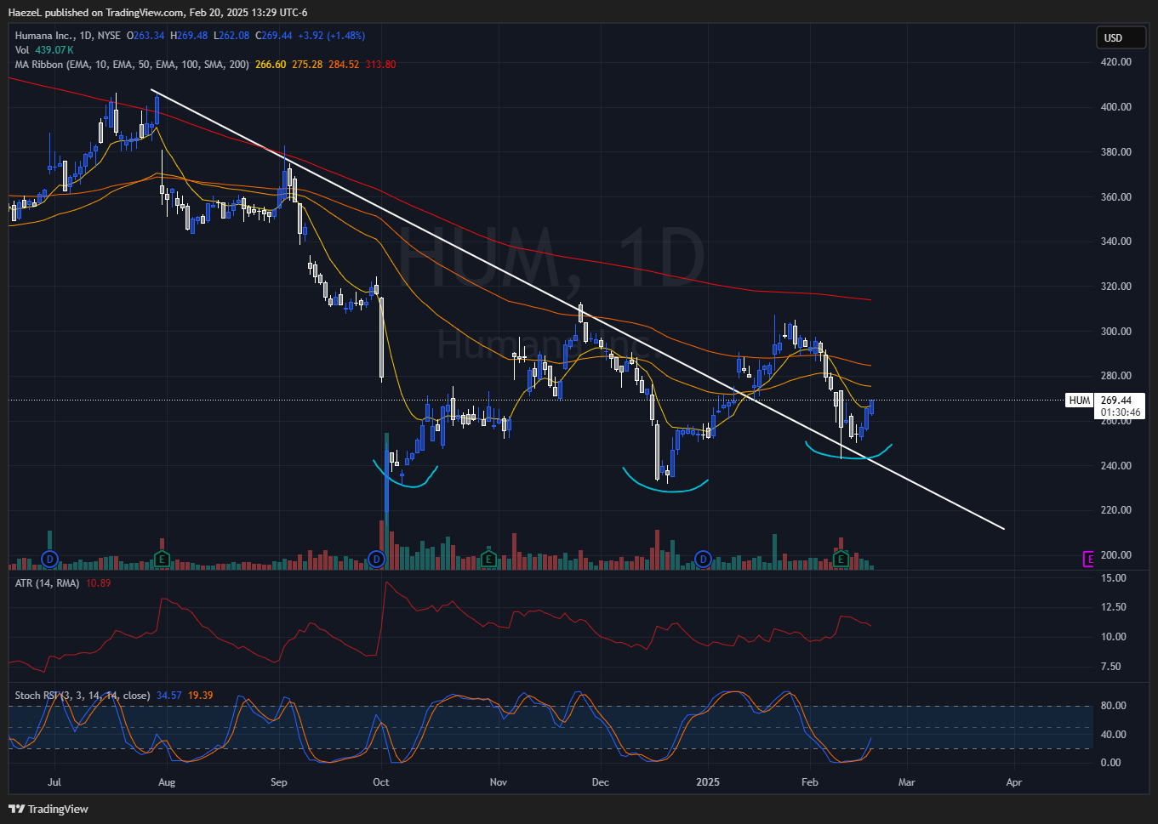Click Stoch RSI D value 19.39
The height and width of the screenshot is (824, 1158).
pos(200,696)
